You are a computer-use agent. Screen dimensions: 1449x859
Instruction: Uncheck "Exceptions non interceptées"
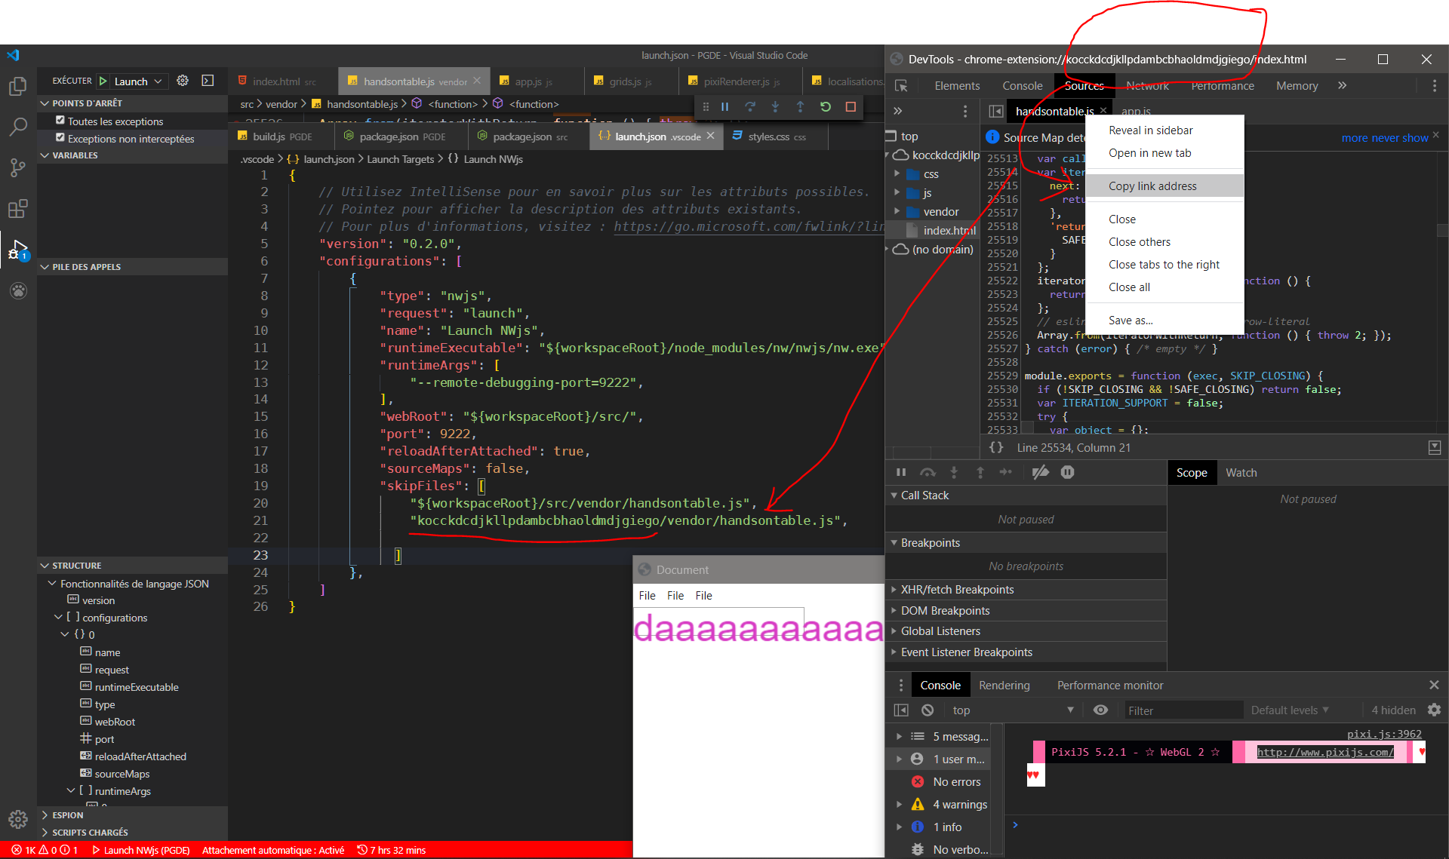(x=60, y=138)
